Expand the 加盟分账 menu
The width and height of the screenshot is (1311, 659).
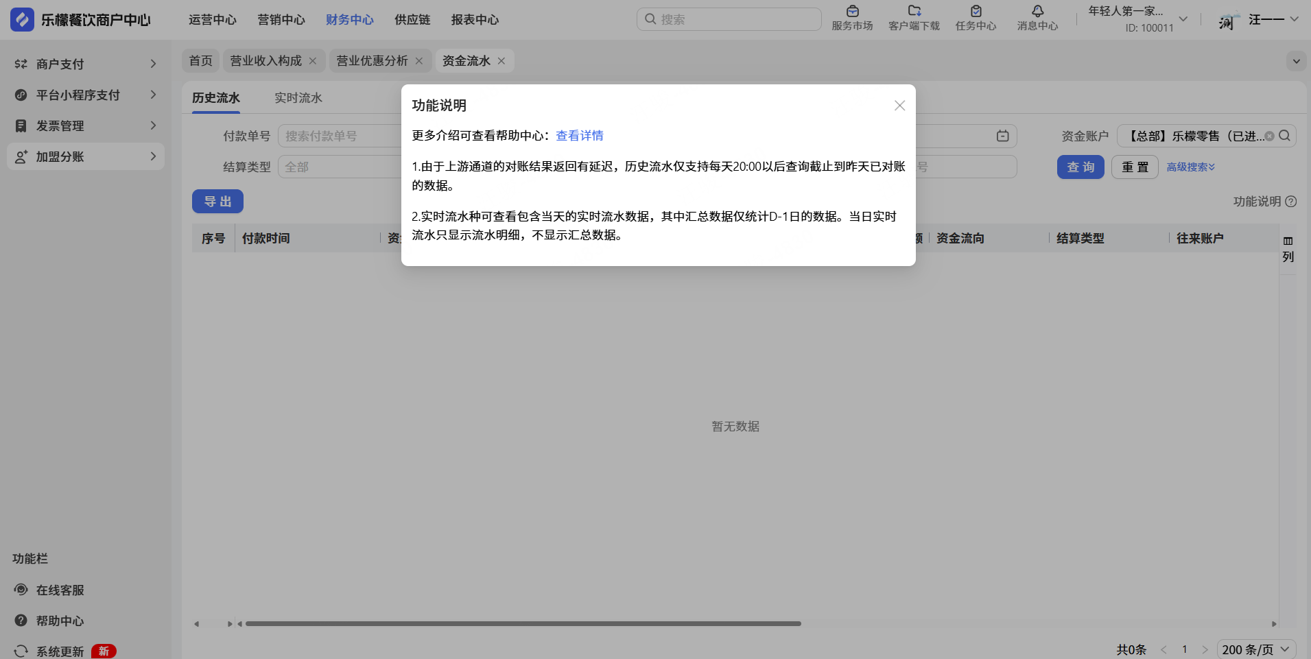(x=153, y=156)
